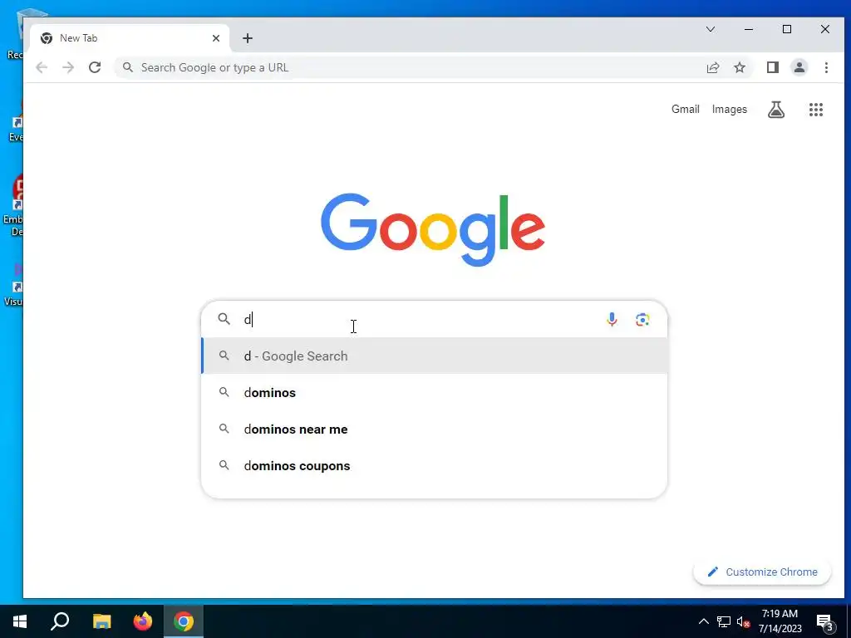Image resolution: width=851 pixels, height=638 pixels.
Task: Open the network status tray icon
Action: coord(724,621)
